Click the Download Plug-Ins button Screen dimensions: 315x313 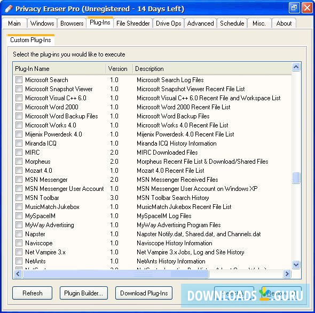144,293
